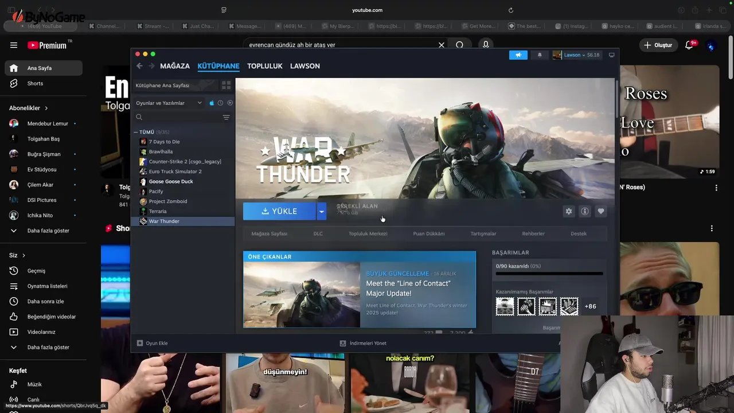
Task: Open the LAWSON profile tab
Action: point(305,66)
